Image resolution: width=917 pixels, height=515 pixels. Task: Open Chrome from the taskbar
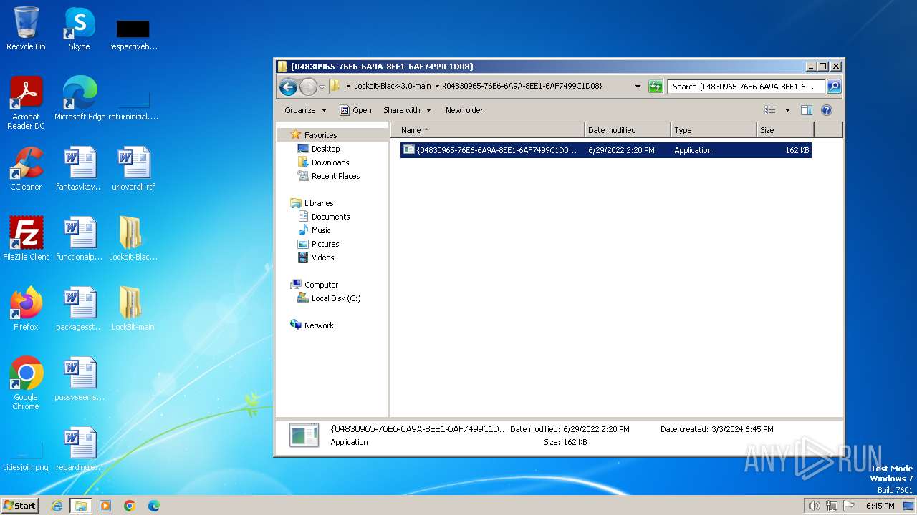130,506
